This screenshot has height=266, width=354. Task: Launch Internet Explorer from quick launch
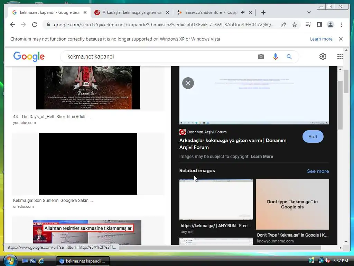[41, 261]
